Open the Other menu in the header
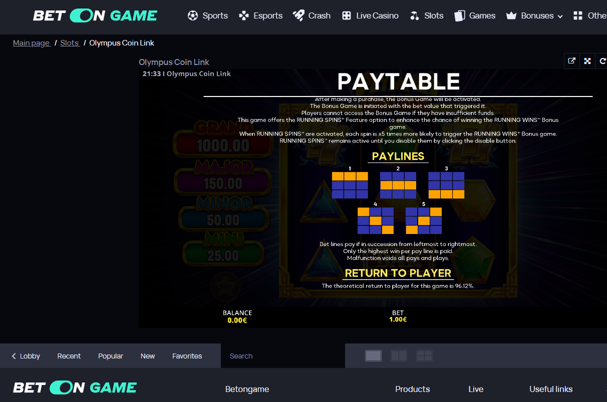The image size is (607, 402). tap(590, 15)
